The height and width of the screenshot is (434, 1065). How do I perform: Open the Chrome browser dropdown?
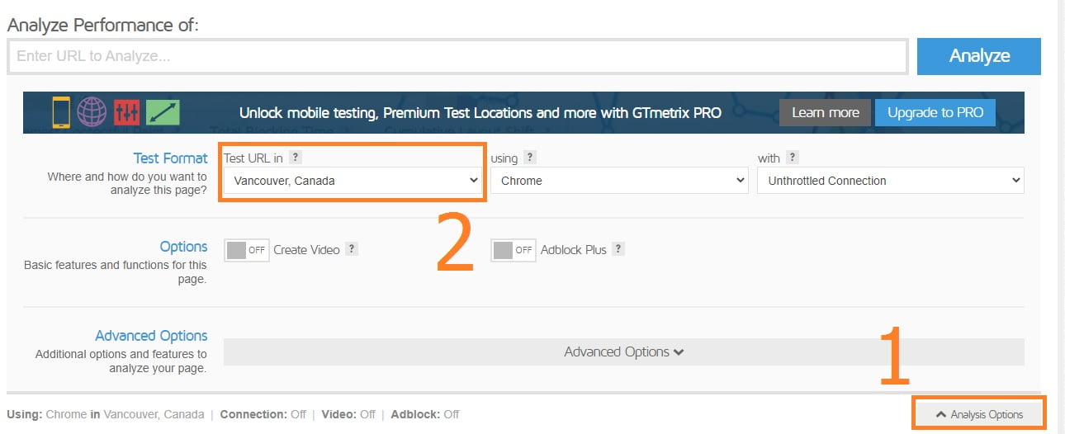619,181
